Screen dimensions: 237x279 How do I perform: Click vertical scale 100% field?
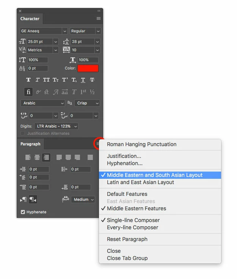pos(38,60)
